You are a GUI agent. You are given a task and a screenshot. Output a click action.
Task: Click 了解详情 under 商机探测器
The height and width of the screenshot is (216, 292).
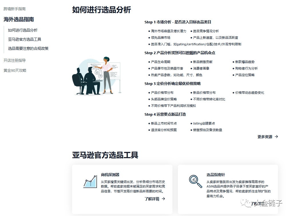(152, 199)
